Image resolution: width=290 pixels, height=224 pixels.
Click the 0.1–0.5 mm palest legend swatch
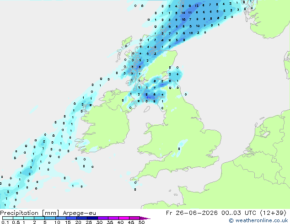tap(8, 218)
